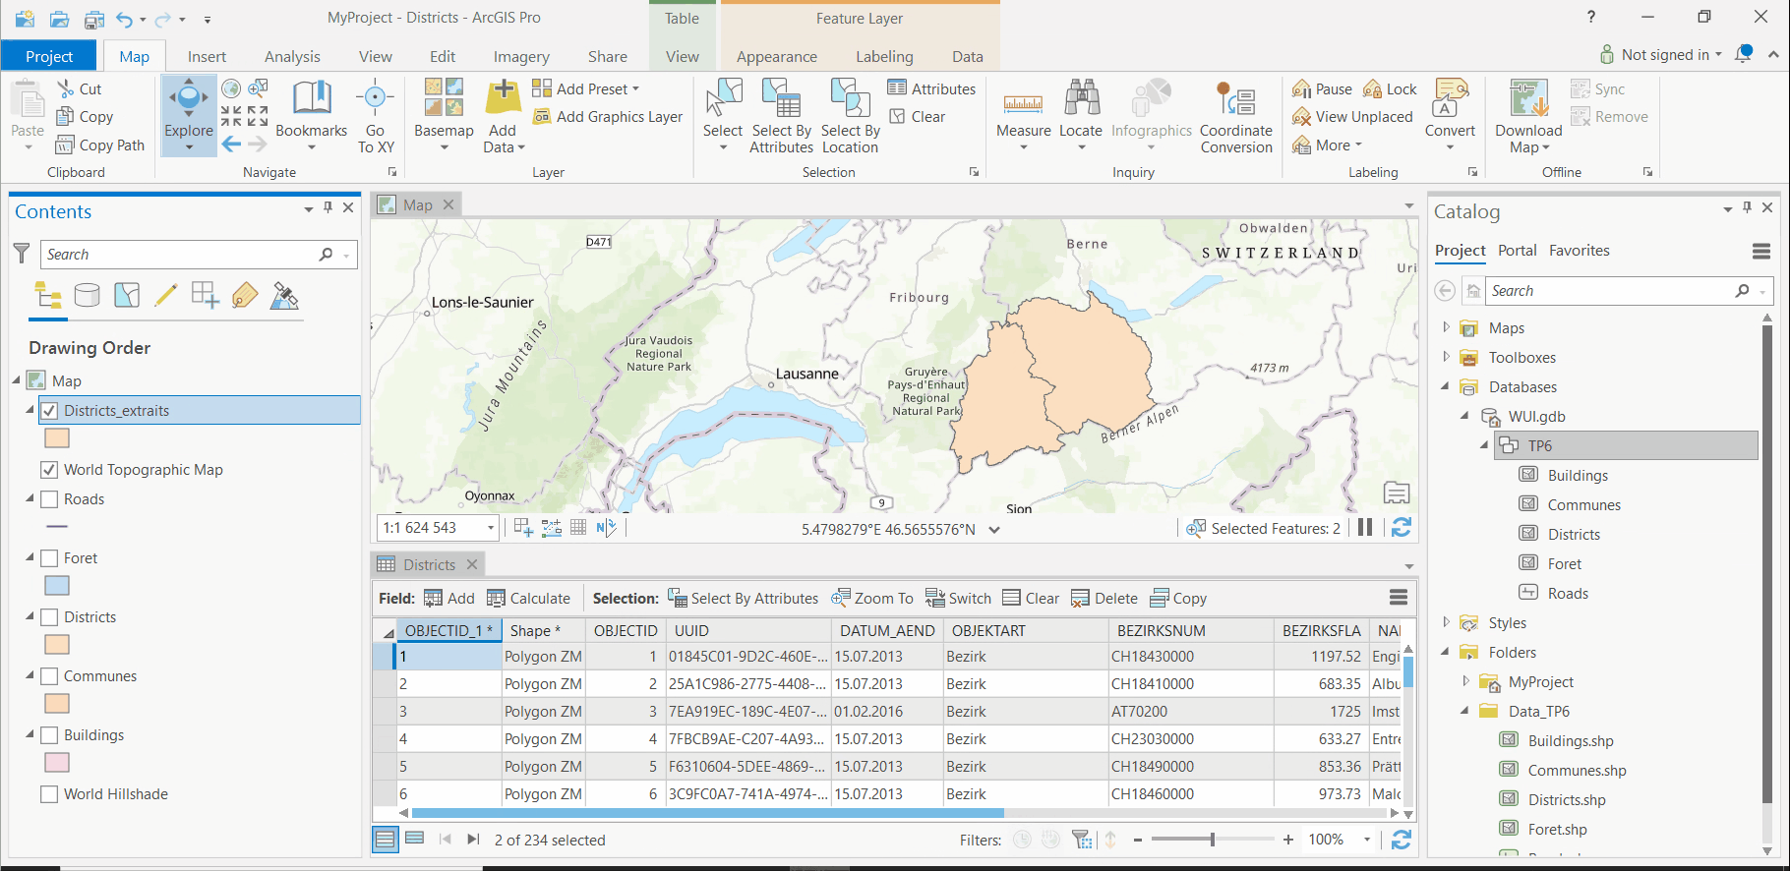Open the map scale dropdown
The height and width of the screenshot is (871, 1790).
click(x=491, y=528)
